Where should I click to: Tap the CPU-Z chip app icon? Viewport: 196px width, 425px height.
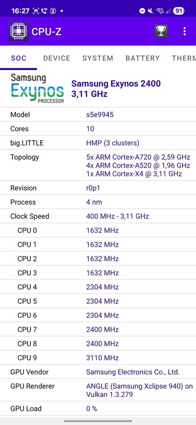[19, 31]
